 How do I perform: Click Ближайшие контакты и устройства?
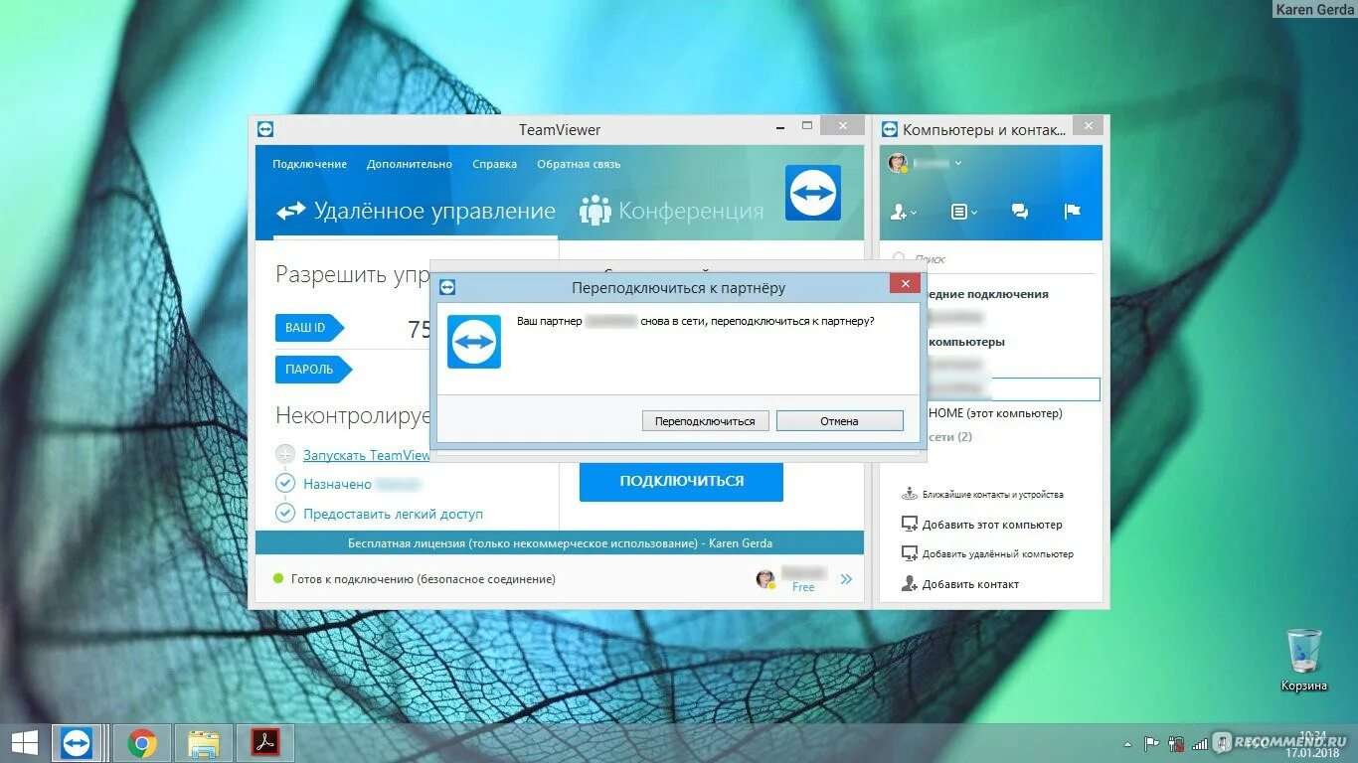coord(992,495)
